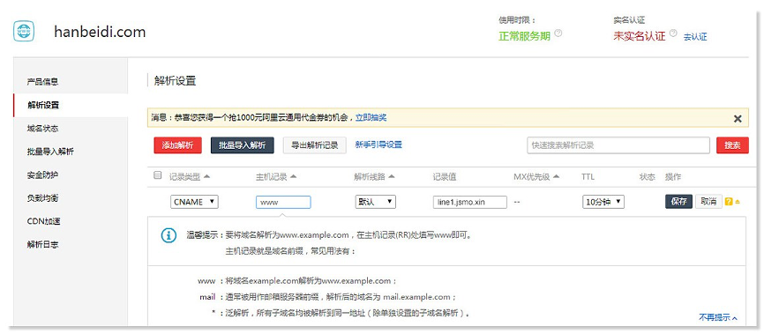
Task: Sort by MX优先级 column arrow
Action: pyautogui.click(x=557, y=176)
